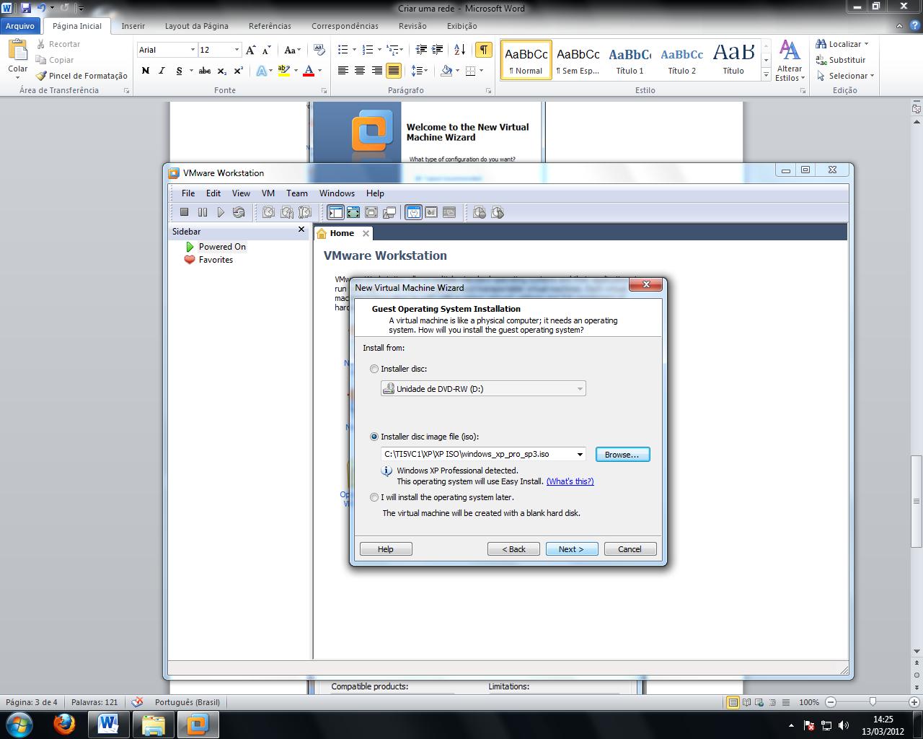This screenshot has height=739, width=923.
Task: Select the Installer disc radio button
Action: (374, 369)
